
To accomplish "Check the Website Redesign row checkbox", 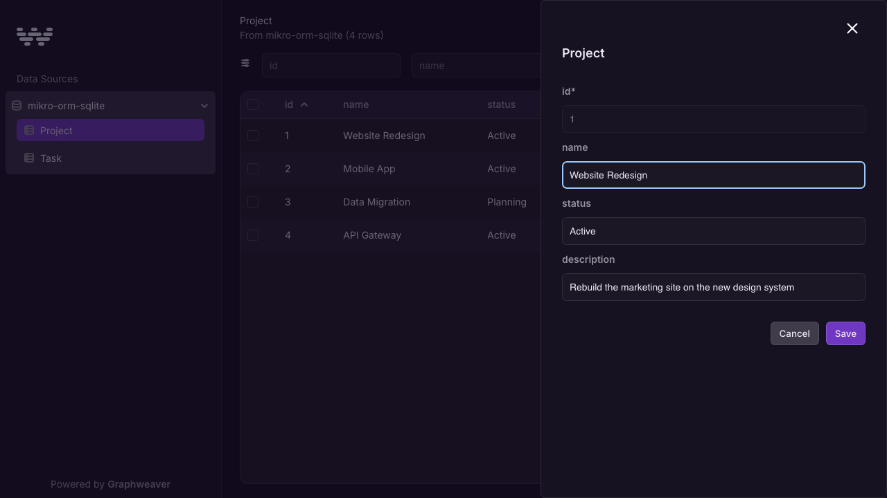I will [x=253, y=136].
